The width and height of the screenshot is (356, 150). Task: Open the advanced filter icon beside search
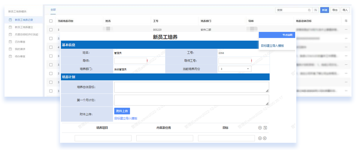(x=316, y=10)
